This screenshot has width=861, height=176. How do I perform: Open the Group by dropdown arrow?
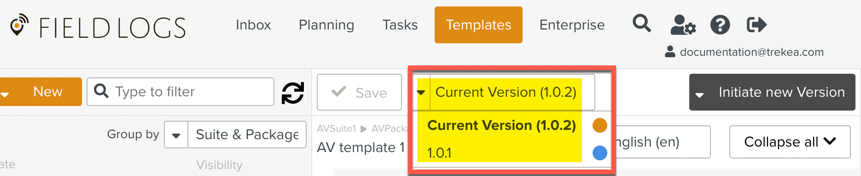tap(176, 135)
